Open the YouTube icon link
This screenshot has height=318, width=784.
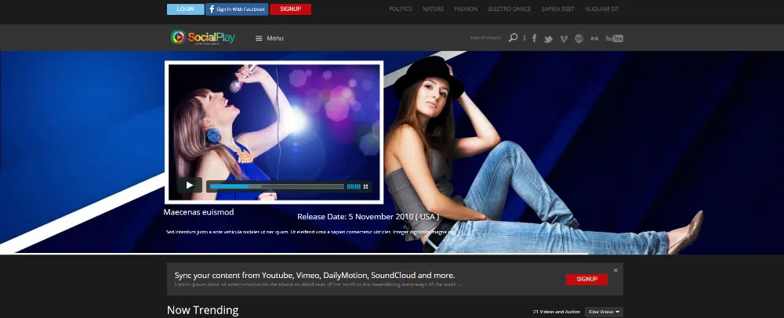614,38
